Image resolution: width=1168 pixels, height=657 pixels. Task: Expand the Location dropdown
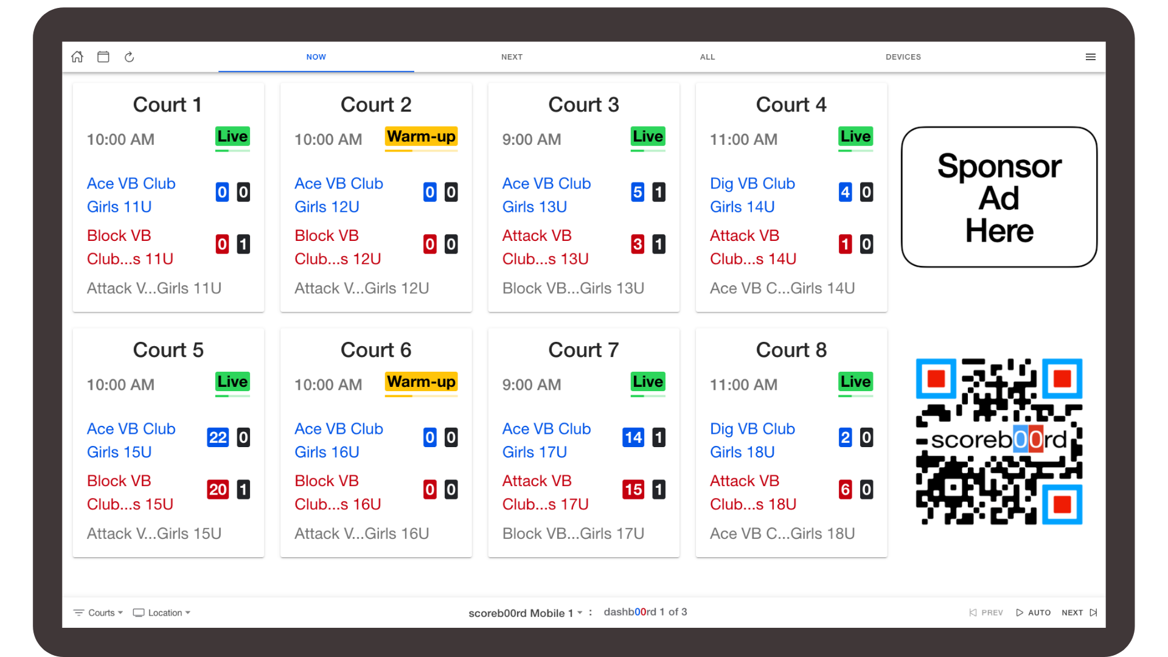pyautogui.click(x=162, y=613)
